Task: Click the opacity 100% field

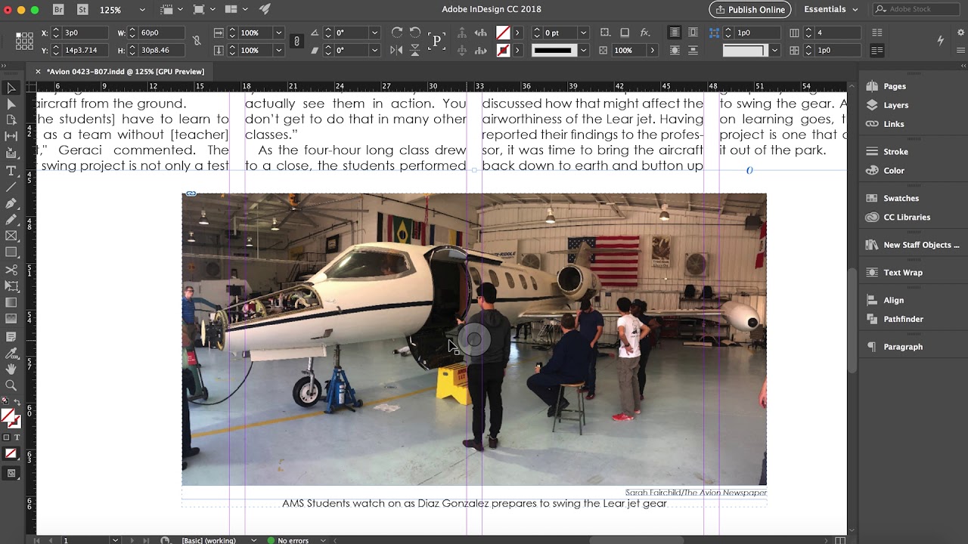Action: (628, 51)
